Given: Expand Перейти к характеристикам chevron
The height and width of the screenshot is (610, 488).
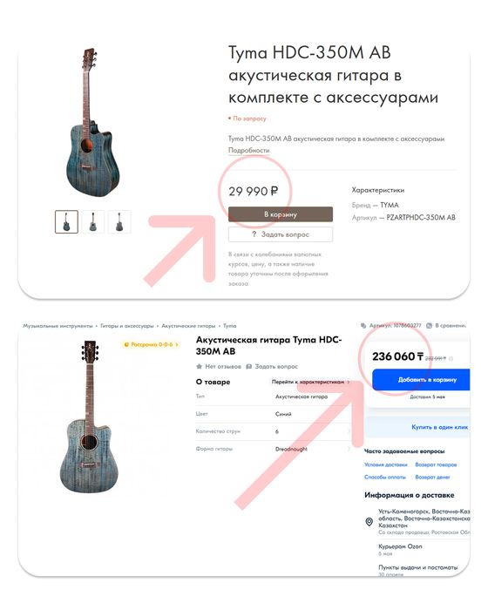Looking at the screenshot, I should 349,382.
